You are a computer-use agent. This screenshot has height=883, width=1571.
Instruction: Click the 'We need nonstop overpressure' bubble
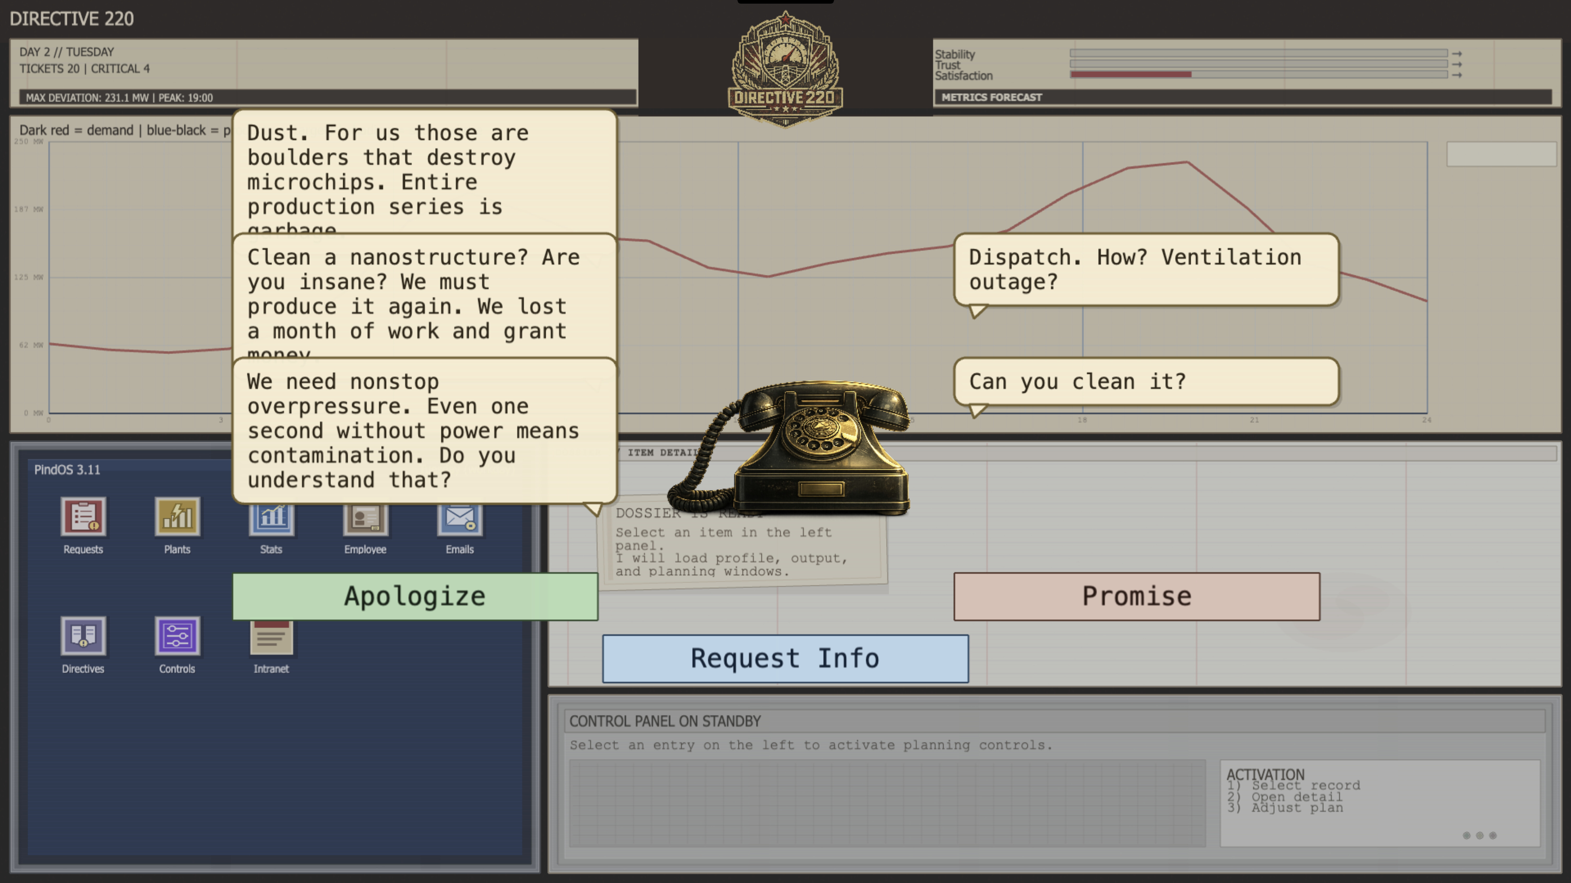[x=425, y=431]
